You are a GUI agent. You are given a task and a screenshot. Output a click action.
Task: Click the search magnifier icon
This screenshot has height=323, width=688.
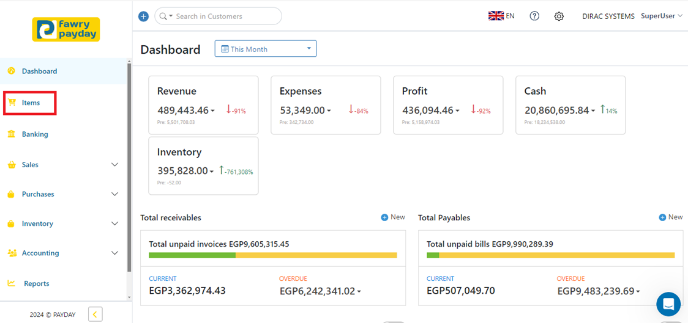pyautogui.click(x=163, y=16)
